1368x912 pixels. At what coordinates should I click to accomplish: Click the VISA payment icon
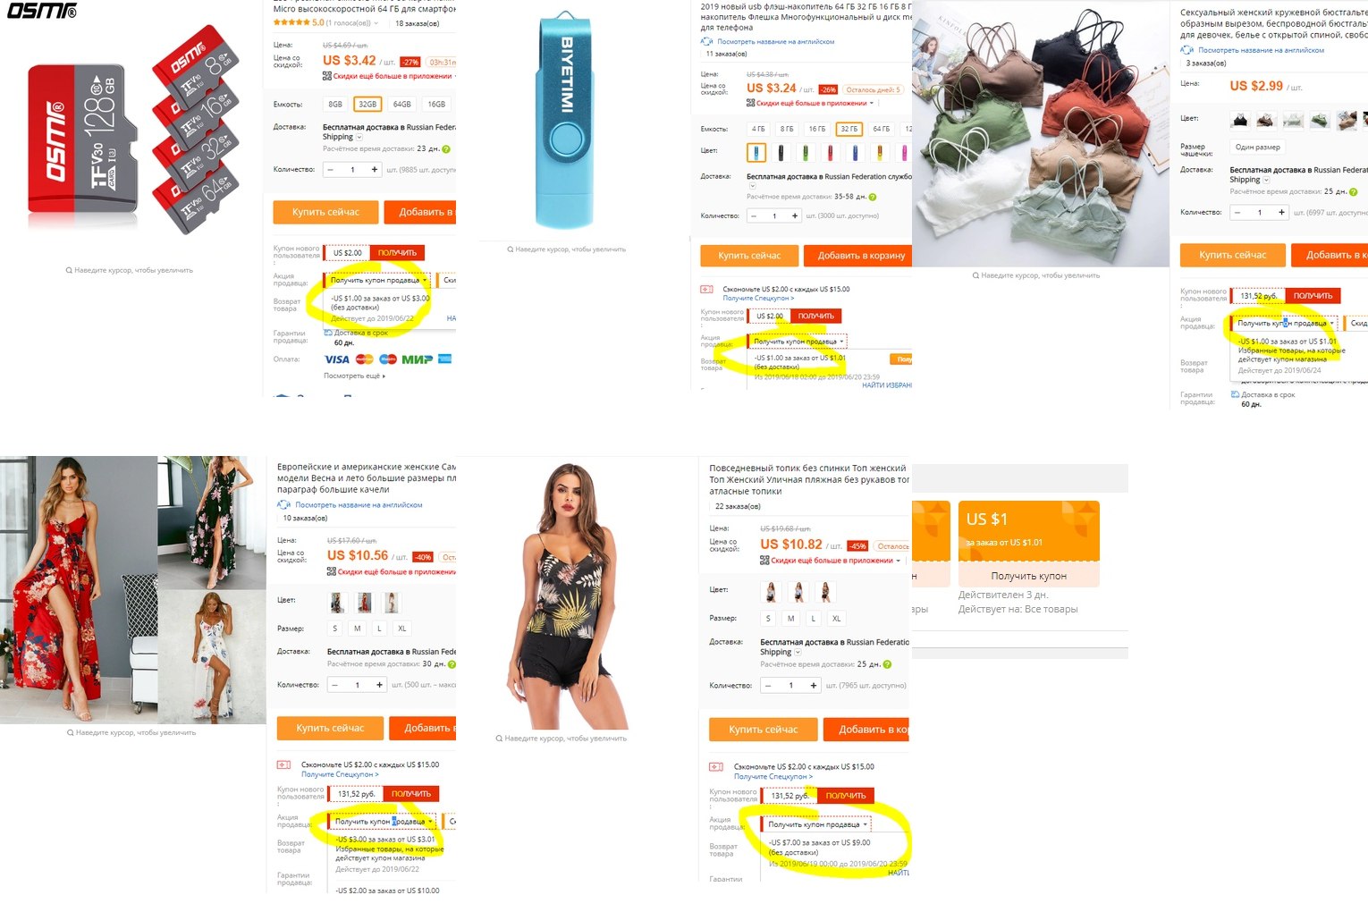(337, 359)
